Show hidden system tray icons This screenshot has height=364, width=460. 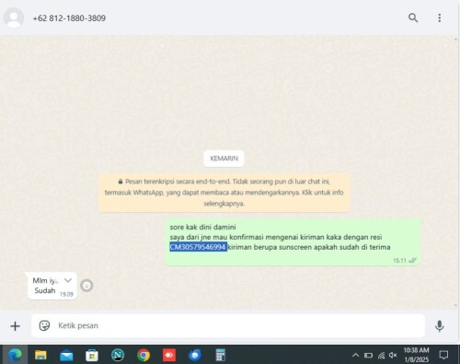[355, 356]
